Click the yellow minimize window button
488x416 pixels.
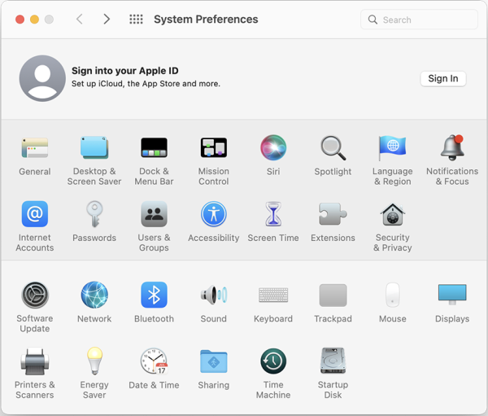(x=34, y=20)
